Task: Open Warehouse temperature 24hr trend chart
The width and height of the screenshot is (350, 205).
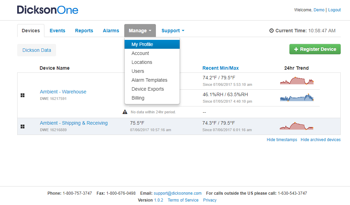Action: point(297,81)
